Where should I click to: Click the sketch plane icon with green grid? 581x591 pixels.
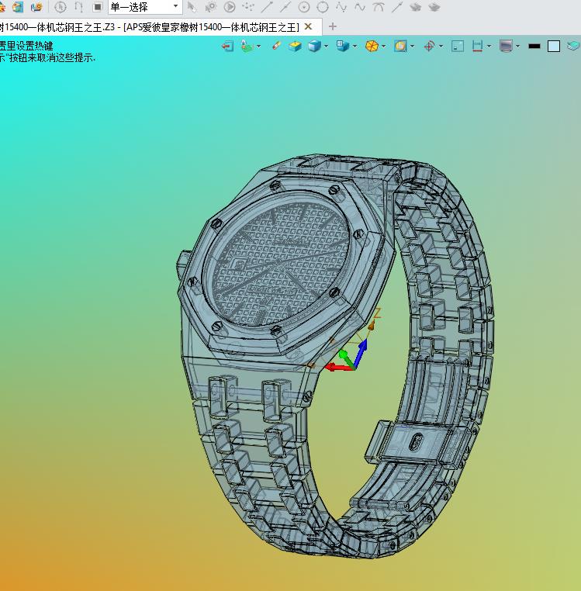pyautogui.click(x=247, y=47)
